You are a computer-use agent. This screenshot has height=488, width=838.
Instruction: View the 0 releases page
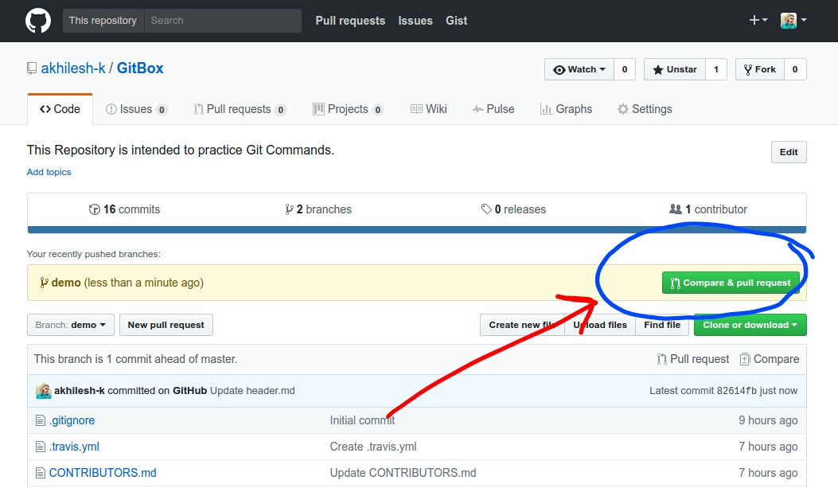(x=513, y=209)
